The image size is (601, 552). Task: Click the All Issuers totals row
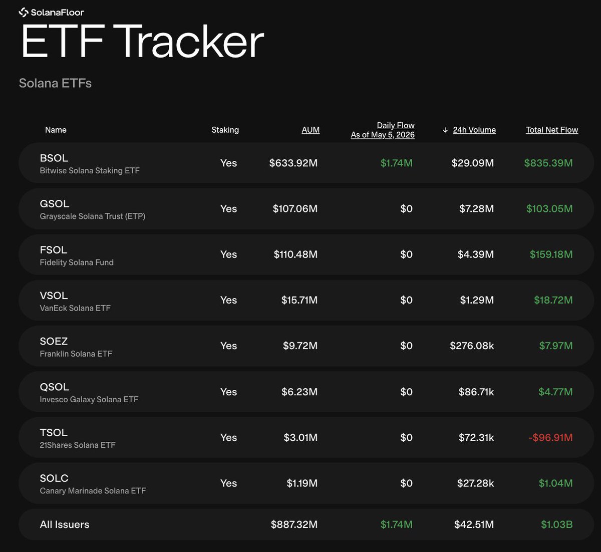[x=306, y=524]
